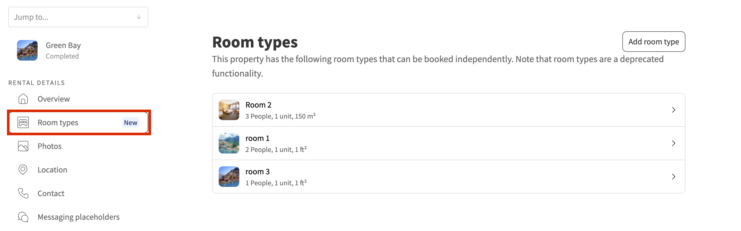The width and height of the screenshot is (741, 231).
Task: Click the Overview house icon
Action: point(23,99)
